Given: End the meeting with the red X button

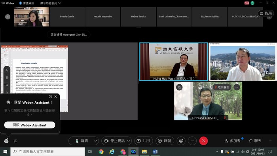Looking at the screenshot, I should click(x=203, y=141).
